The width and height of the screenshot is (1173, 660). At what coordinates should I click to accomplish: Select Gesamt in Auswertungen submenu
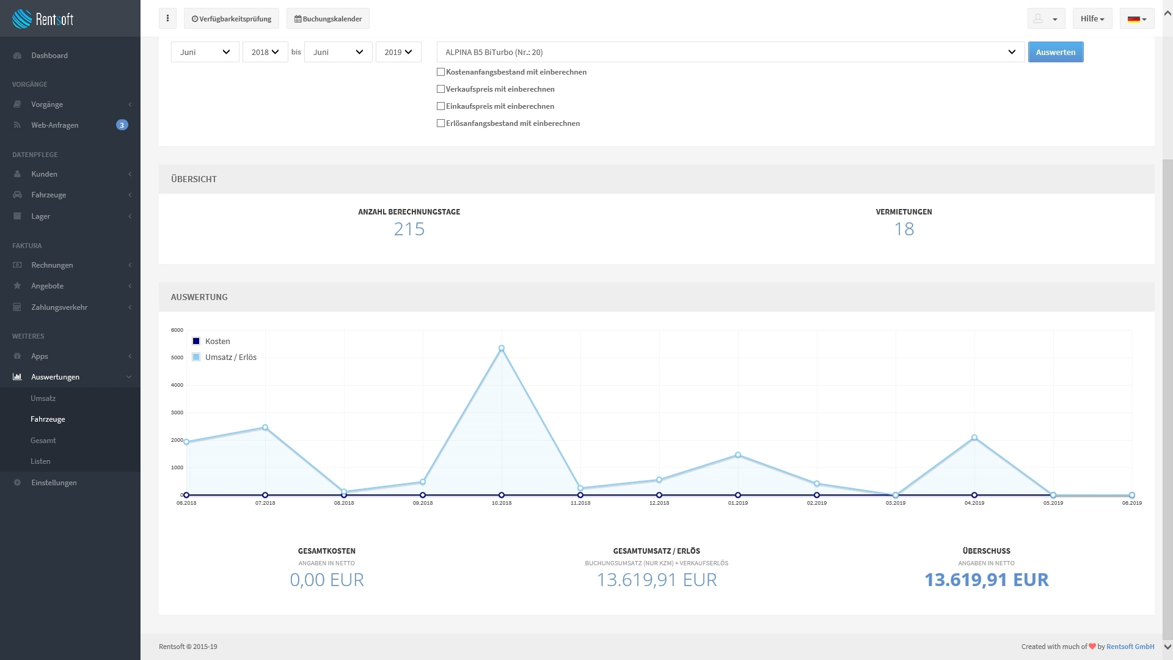tap(43, 441)
